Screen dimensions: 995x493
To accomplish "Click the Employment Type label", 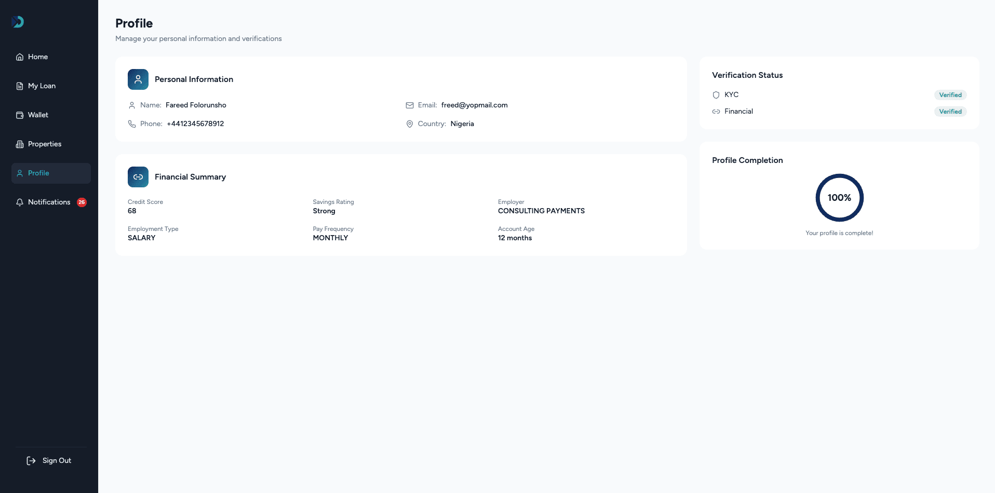I will pyautogui.click(x=153, y=229).
